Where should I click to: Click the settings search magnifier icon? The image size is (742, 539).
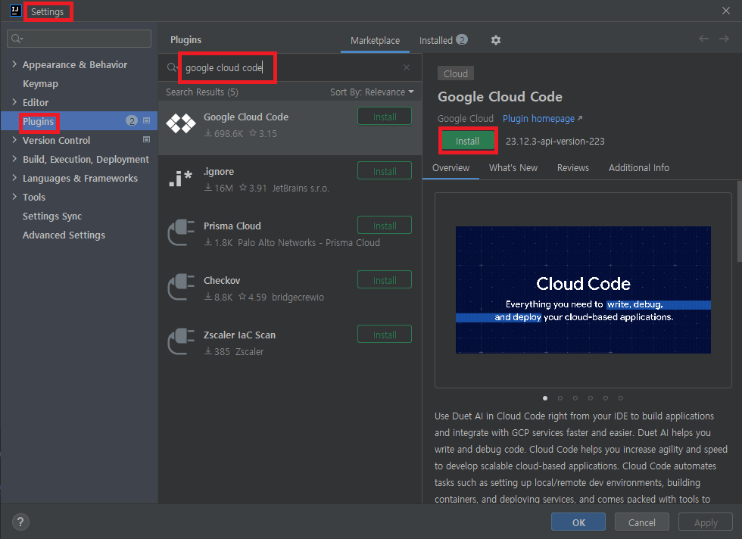click(17, 39)
